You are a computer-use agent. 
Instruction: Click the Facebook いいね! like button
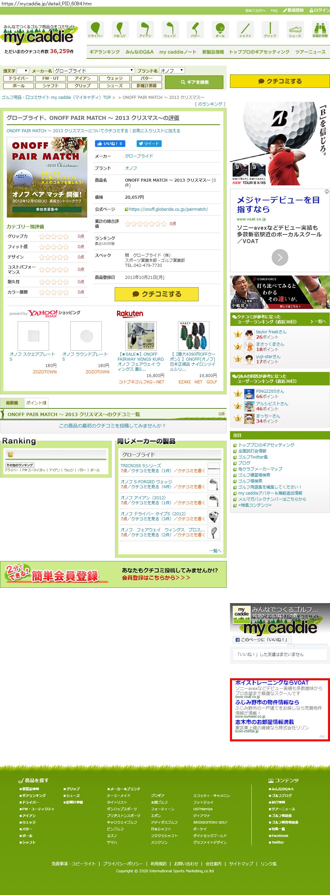[x=110, y=144]
